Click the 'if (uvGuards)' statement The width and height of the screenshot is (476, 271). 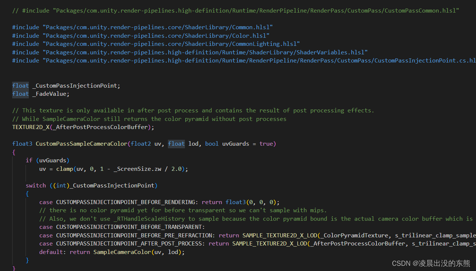point(47,160)
